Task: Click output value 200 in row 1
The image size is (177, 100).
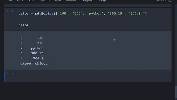Action: pyautogui.click(x=40, y=43)
